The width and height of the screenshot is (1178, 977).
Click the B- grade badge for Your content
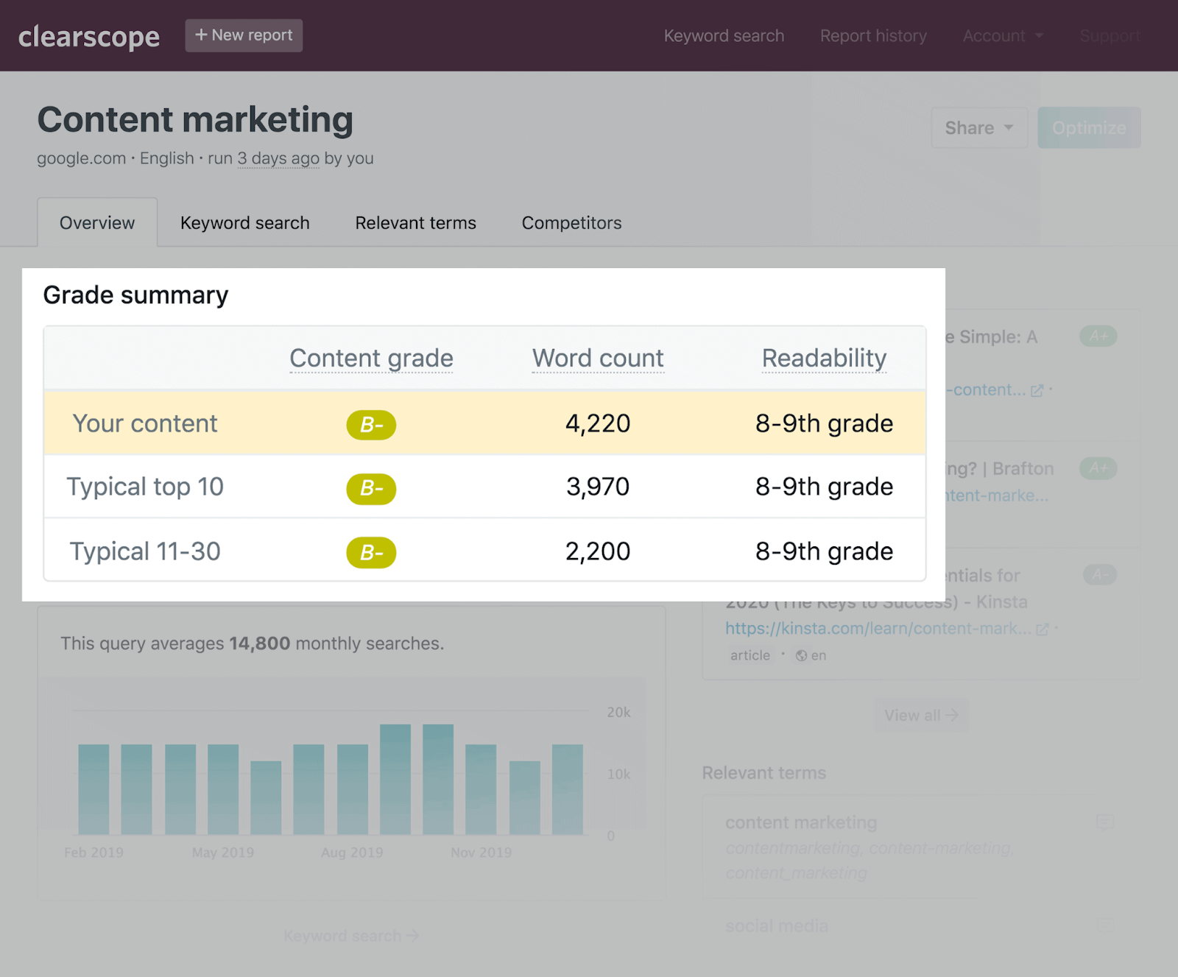pyautogui.click(x=371, y=425)
